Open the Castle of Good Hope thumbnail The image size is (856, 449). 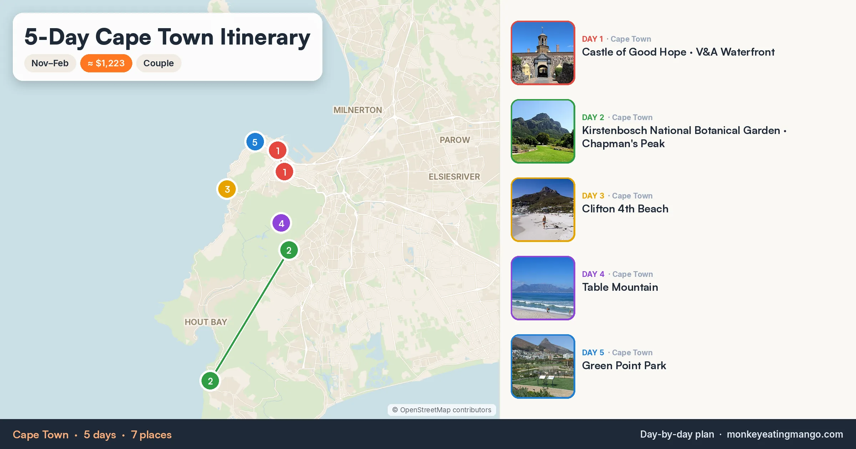543,53
